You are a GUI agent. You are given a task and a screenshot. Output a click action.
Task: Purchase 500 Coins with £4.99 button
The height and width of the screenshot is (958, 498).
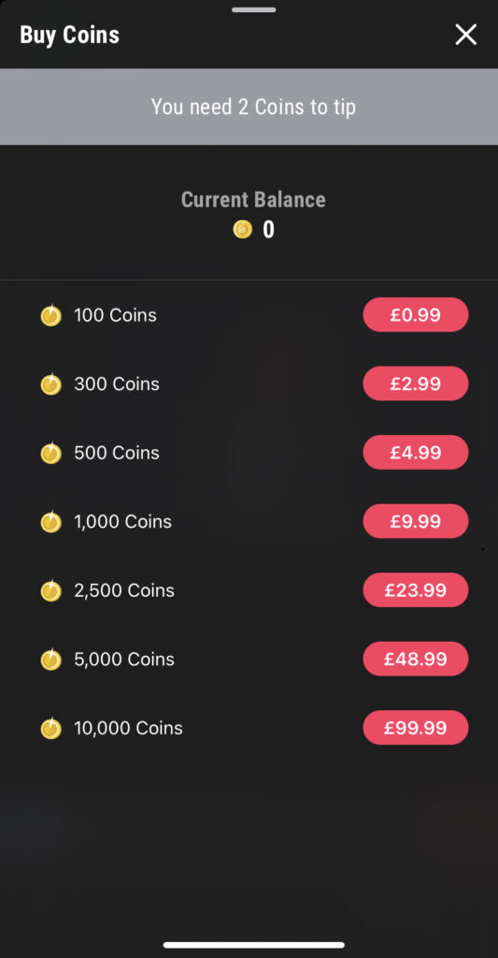[x=416, y=452]
